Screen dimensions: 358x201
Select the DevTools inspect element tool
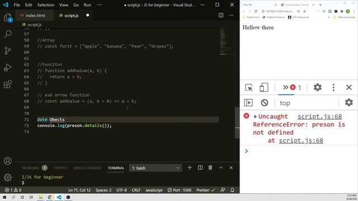tap(248, 88)
